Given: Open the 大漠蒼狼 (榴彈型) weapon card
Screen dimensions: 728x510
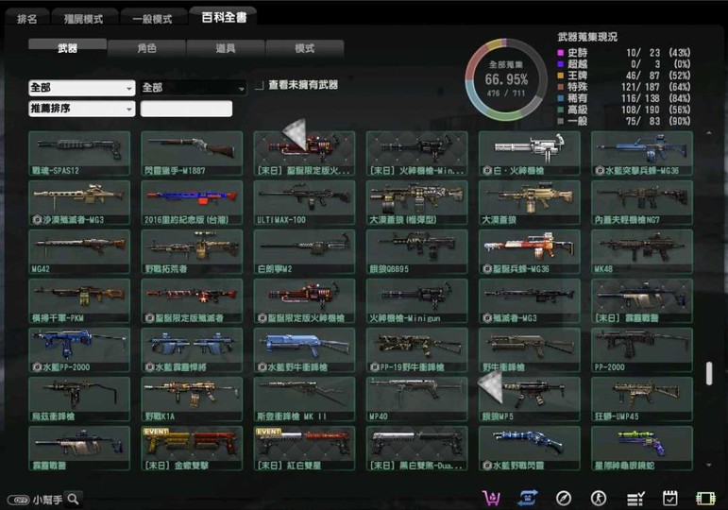Looking at the screenshot, I should coord(417,202).
